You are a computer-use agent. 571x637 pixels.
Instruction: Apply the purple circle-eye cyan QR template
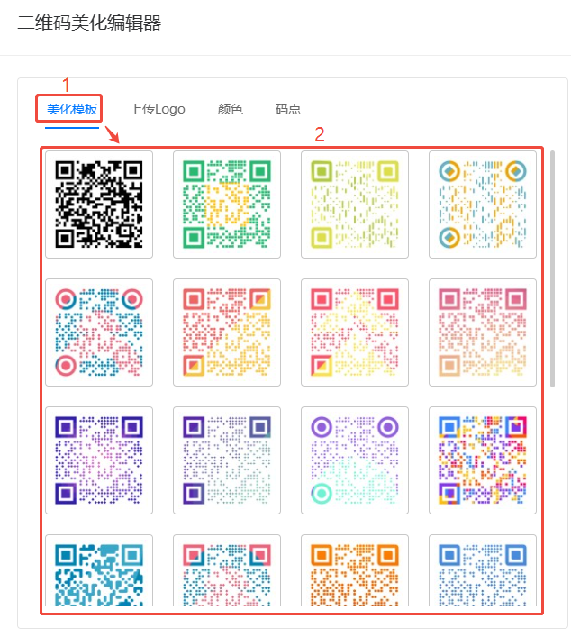[x=355, y=460]
